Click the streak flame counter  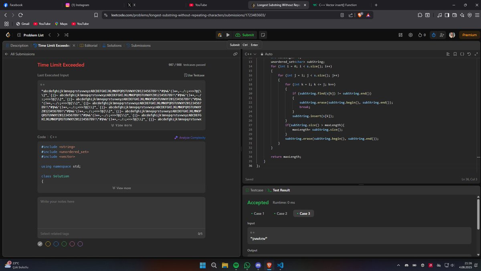[x=422, y=35]
